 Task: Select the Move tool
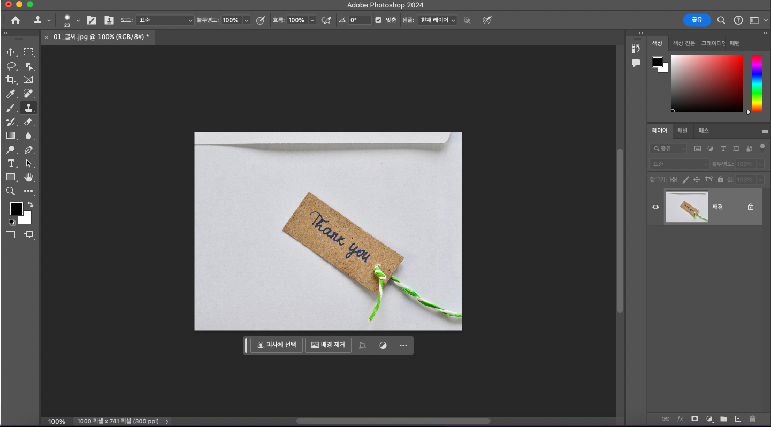(x=11, y=52)
